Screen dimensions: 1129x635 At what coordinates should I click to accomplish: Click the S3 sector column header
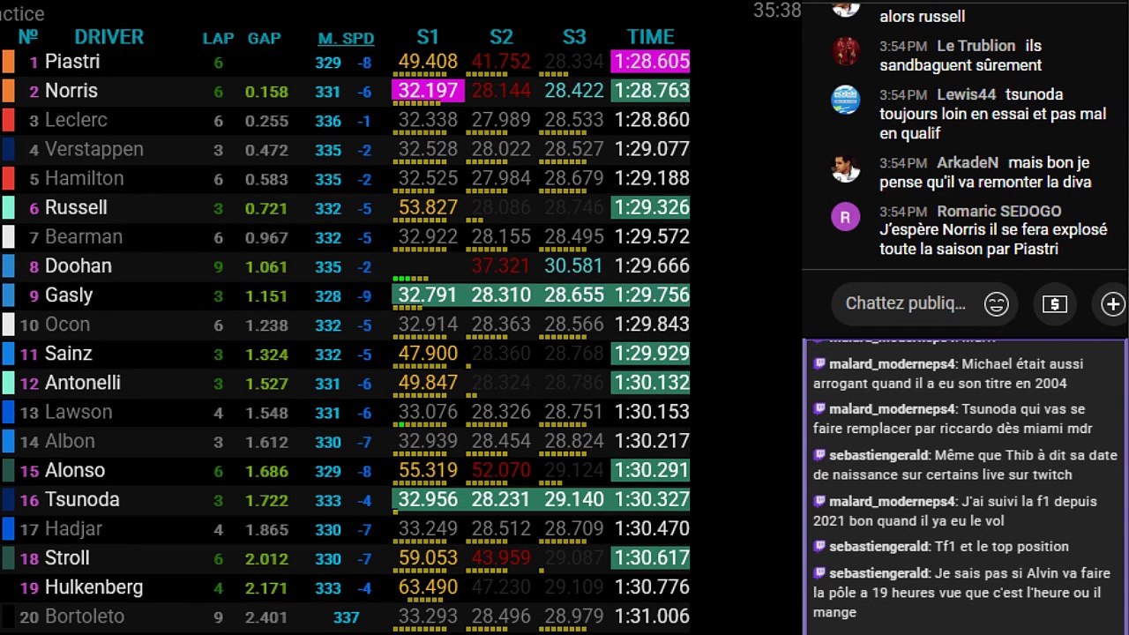point(574,37)
